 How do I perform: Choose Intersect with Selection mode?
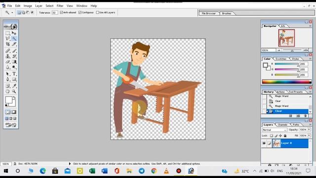coord(32,12)
